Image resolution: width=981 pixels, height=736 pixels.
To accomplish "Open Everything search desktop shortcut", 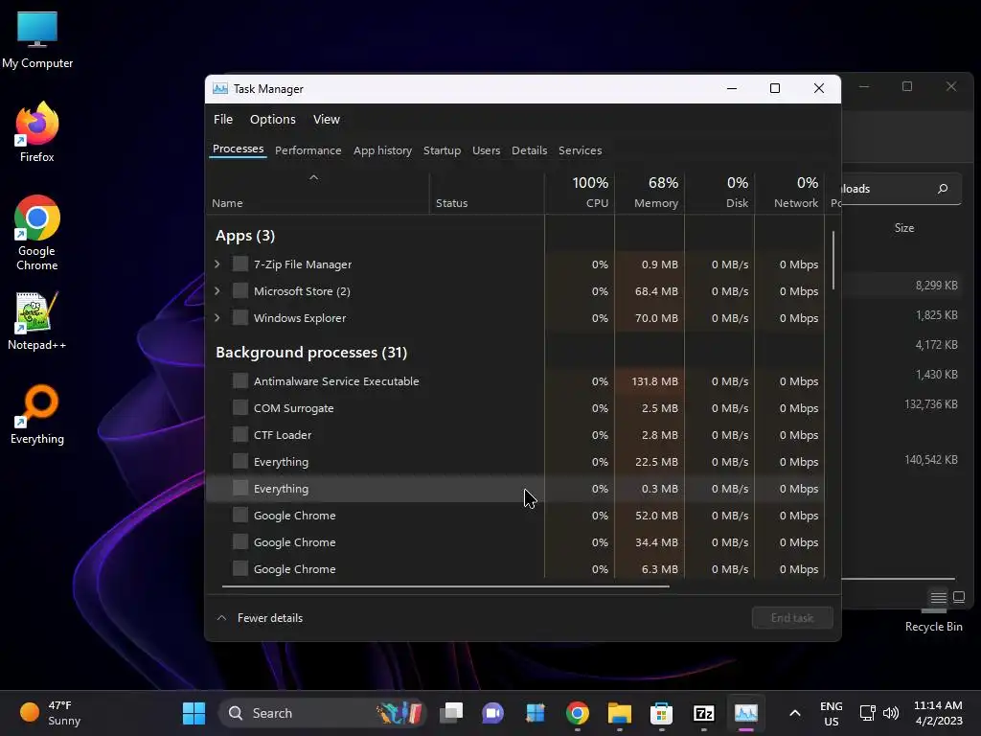I will coord(37,414).
